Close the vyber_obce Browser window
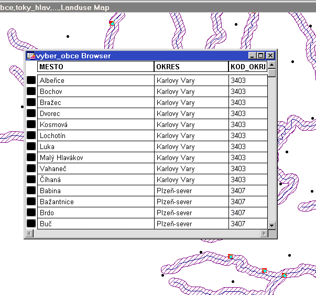The height and width of the screenshot is (295, 316). point(270,56)
